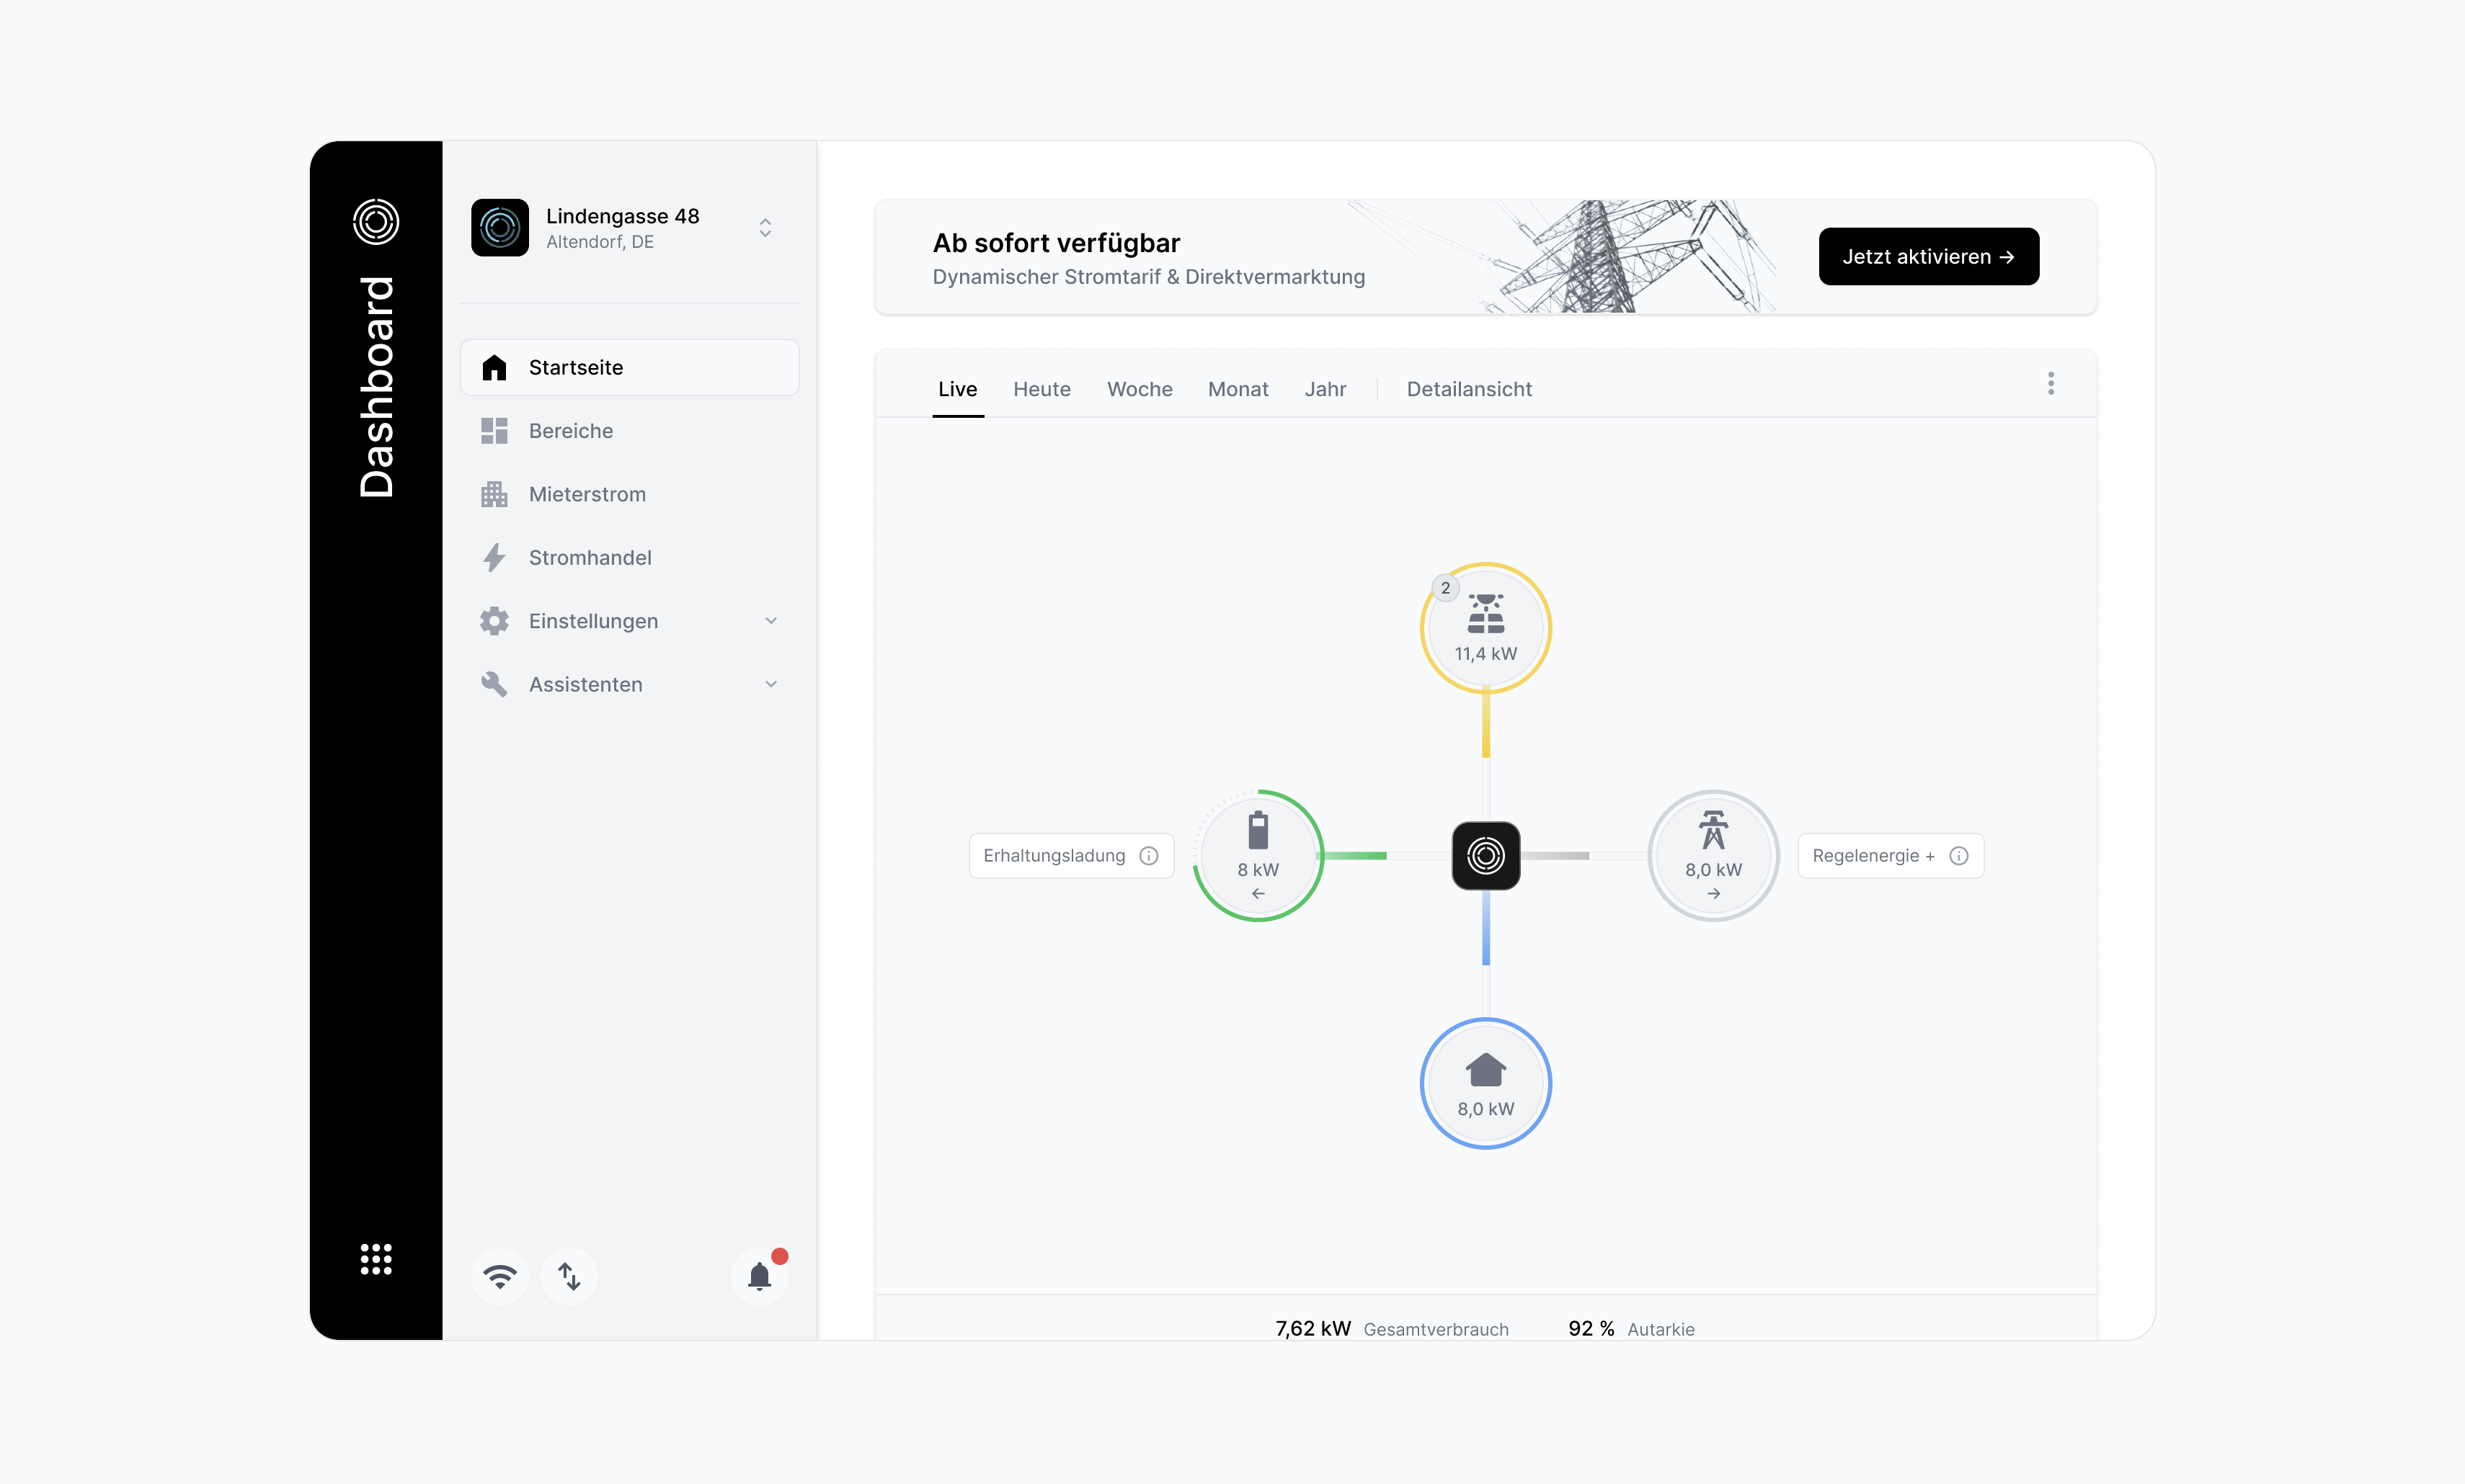The width and height of the screenshot is (2465, 1484).
Task: Open the app grid launcher icon
Action: coord(376,1259)
